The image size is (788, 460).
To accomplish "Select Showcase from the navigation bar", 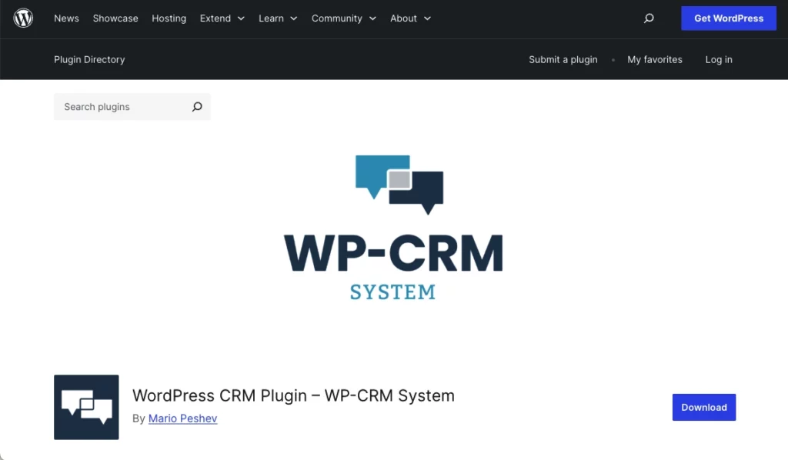I will click(115, 18).
